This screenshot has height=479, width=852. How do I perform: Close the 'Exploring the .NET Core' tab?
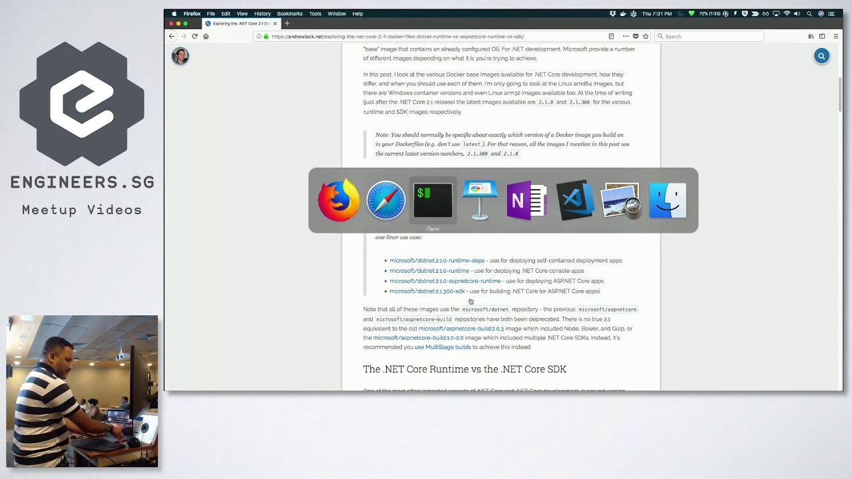coord(275,23)
